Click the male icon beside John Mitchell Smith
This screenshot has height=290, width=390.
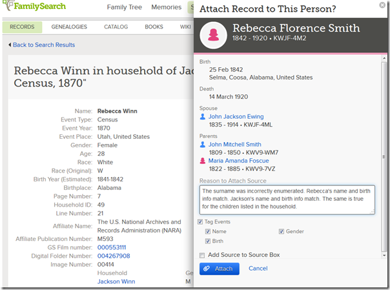click(203, 144)
